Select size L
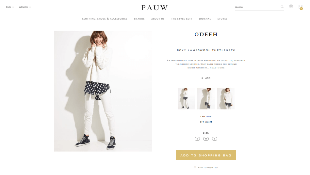 (x=215, y=139)
